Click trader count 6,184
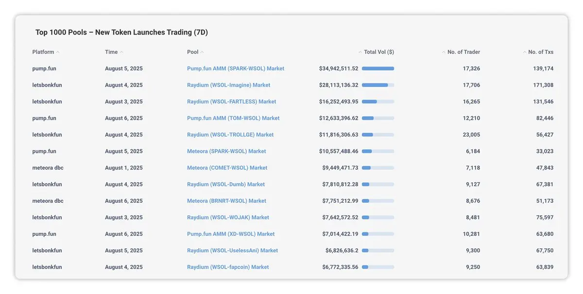This screenshot has width=583, height=294. [x=473, y=151]
